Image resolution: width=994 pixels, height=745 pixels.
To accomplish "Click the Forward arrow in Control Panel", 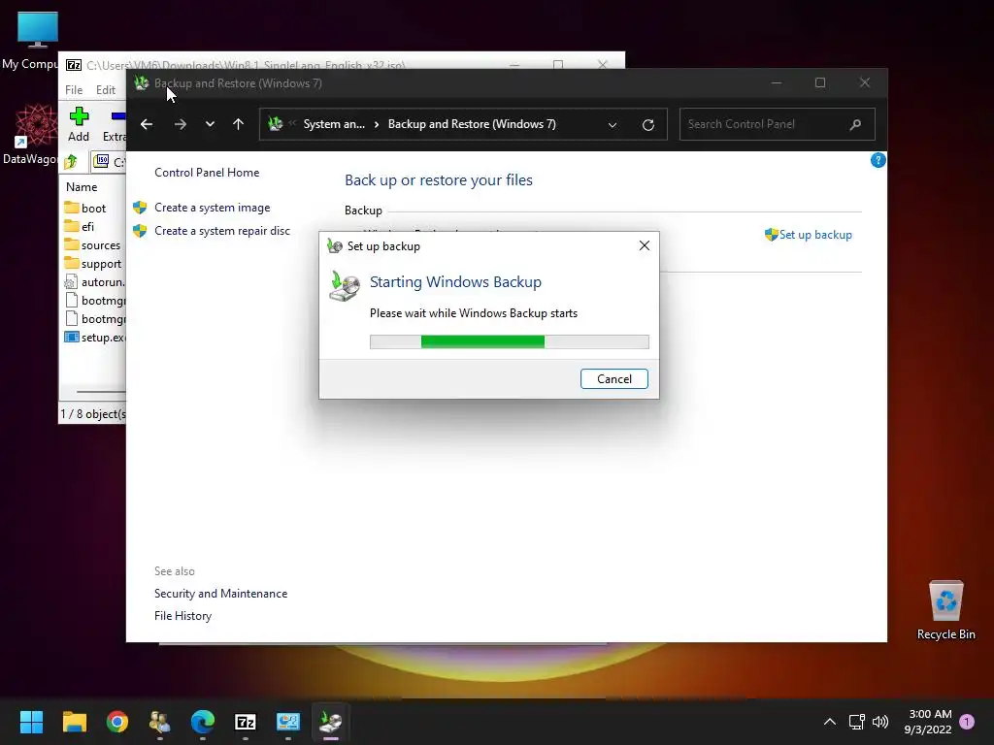I will tap(181, 124).
